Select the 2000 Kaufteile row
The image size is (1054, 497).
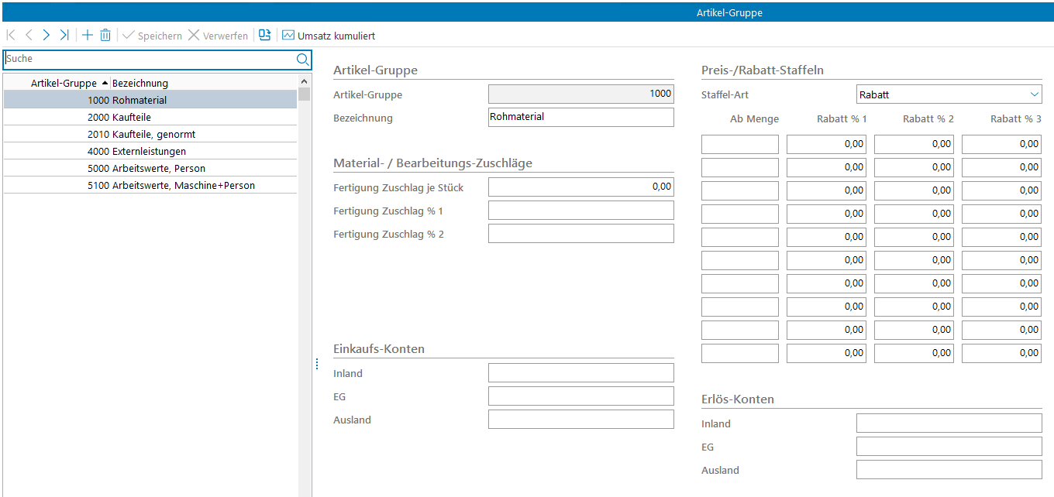click(150, 117)
